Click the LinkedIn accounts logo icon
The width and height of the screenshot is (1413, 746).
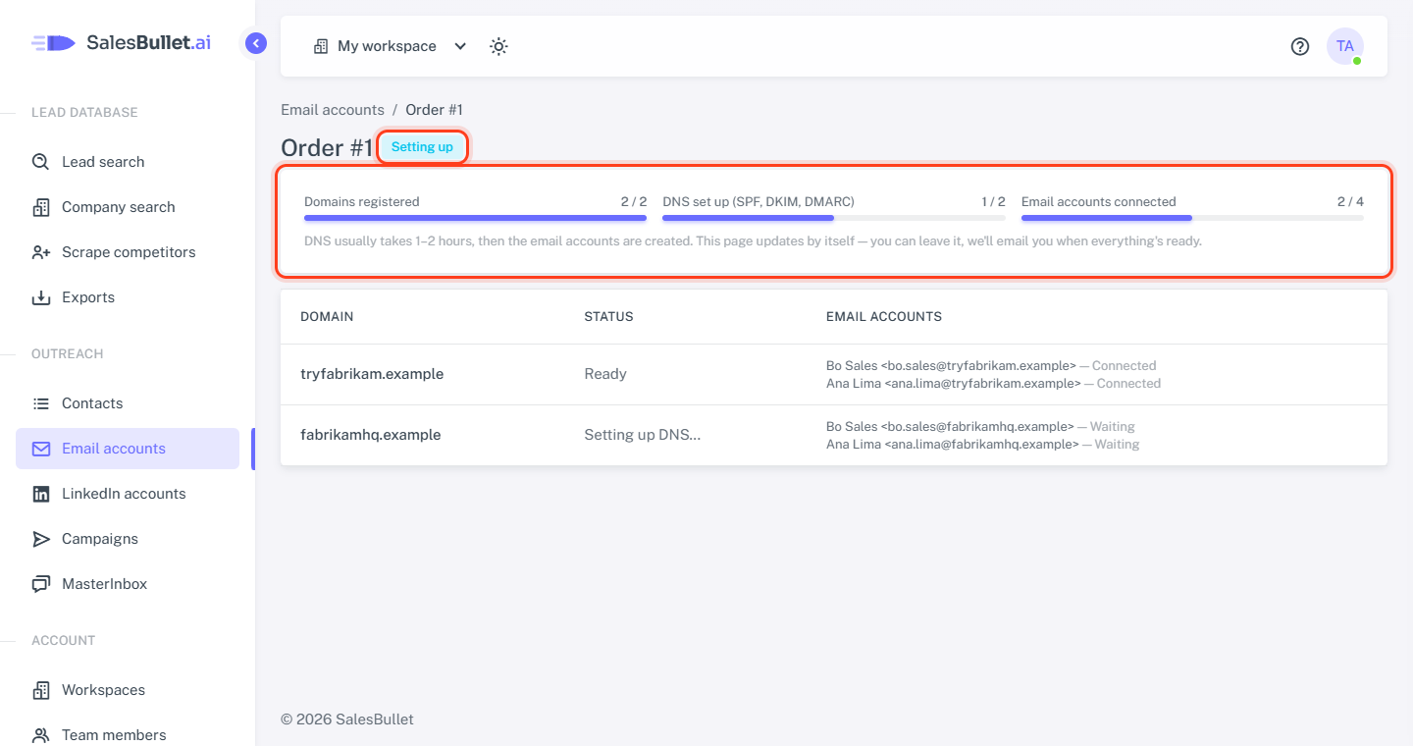[x=40, y=494]
